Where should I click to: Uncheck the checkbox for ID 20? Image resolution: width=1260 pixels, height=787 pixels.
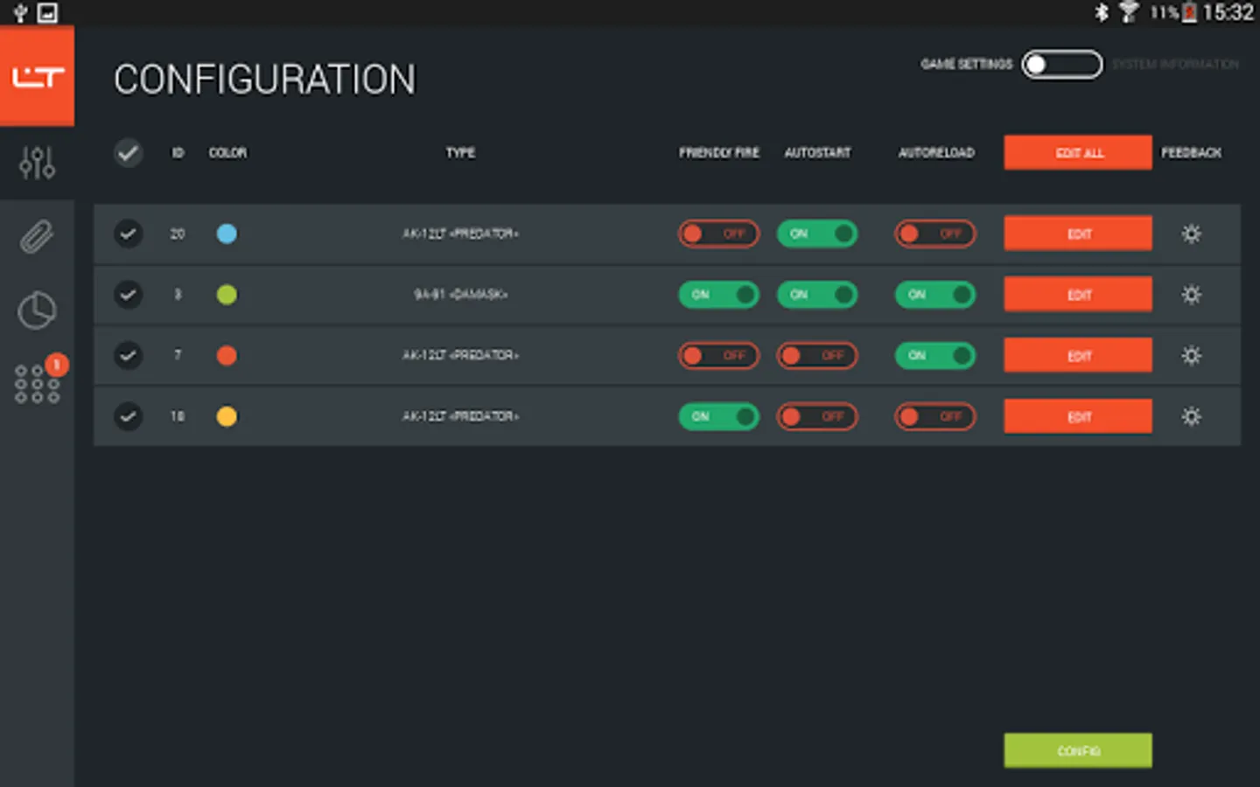pyautogui.click(x=128, y=233)
